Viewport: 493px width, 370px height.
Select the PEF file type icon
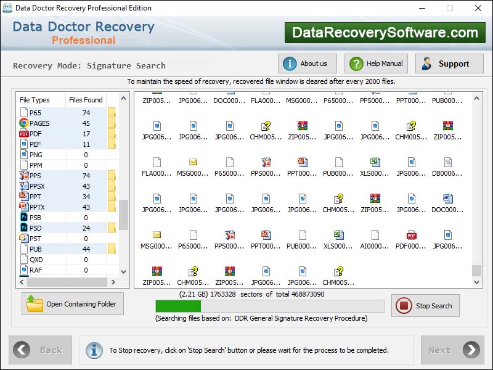pyautogui.click(x=24, y=144)
